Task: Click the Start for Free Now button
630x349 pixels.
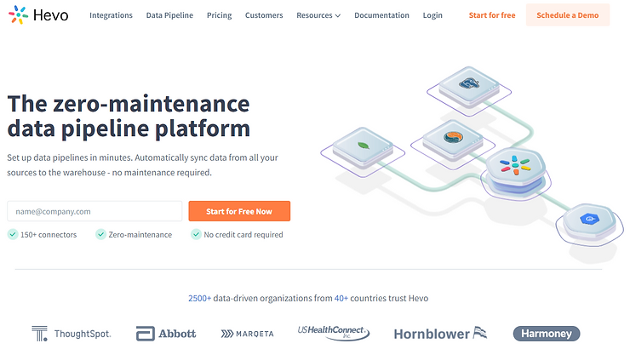Action: (239, 211)
